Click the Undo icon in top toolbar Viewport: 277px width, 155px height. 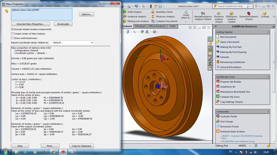point(136,6)
